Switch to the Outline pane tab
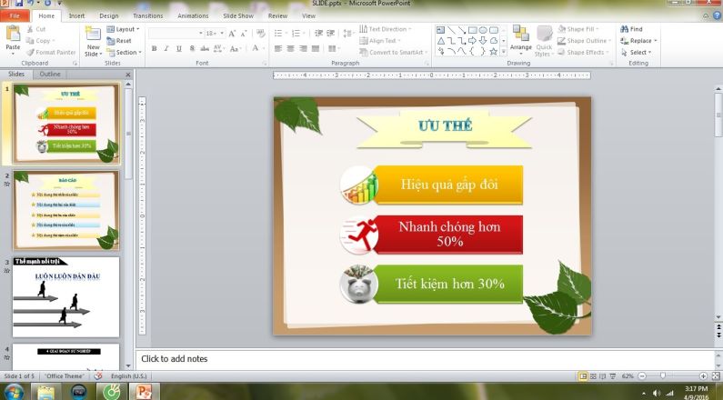The width and height of the screenshot is (723, 400). [50, 75]
